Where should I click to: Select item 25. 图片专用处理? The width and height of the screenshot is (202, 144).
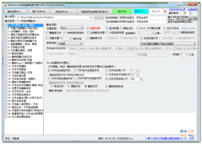tap(17, 101)
